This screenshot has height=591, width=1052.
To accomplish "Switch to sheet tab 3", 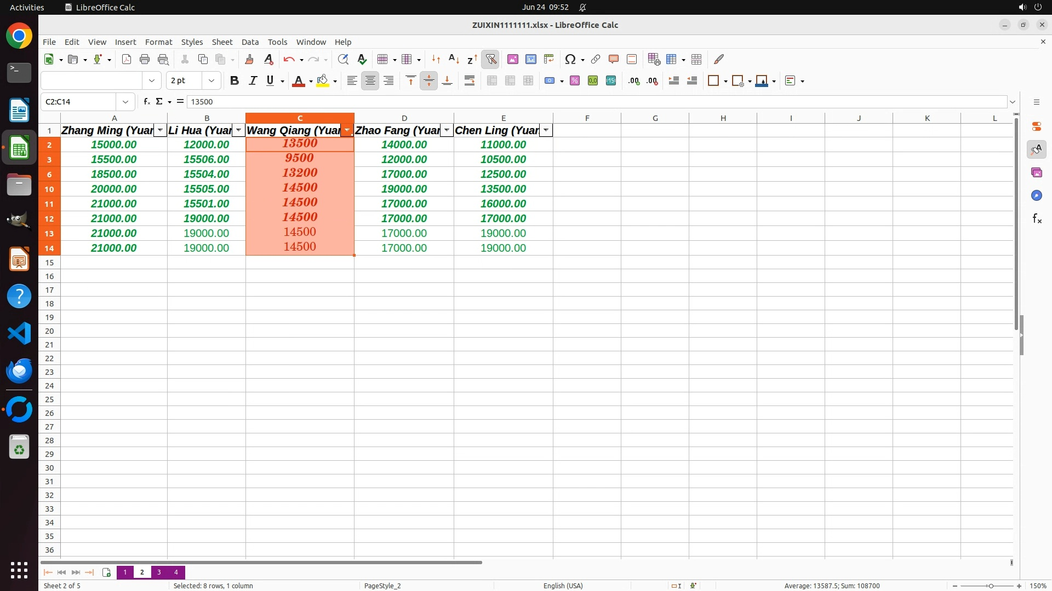I will coord(159,572).
